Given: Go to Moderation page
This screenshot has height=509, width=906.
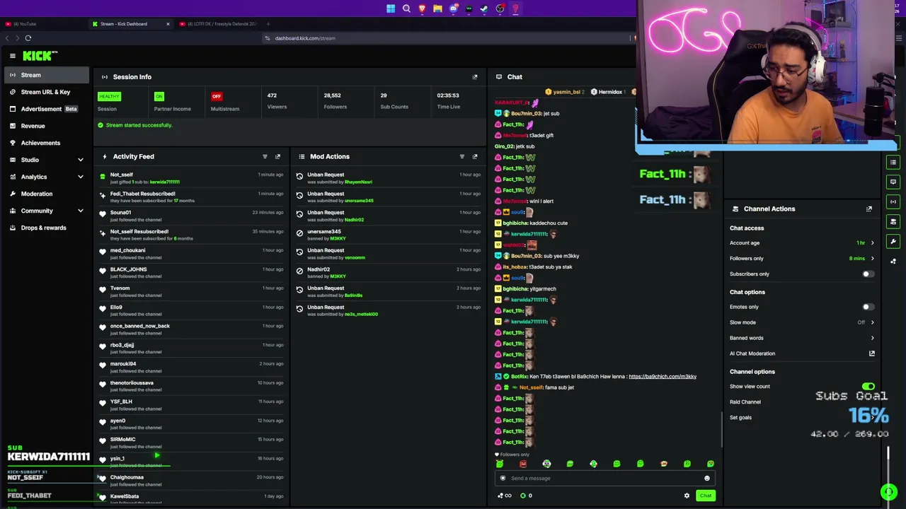Looking at the screenshot, I should 45,194.
